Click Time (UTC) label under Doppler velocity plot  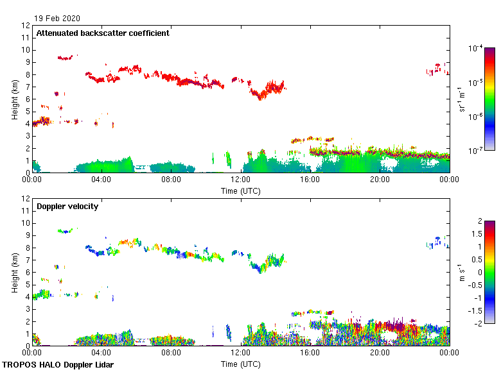tap(241, 364)
